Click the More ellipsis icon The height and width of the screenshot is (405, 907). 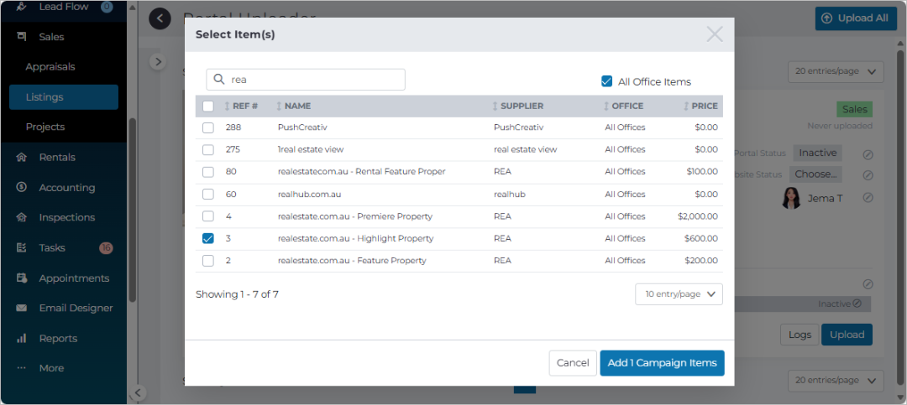point(21,368)
